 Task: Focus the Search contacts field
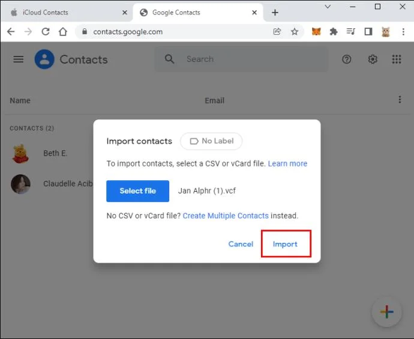click(x=241, y=60)
